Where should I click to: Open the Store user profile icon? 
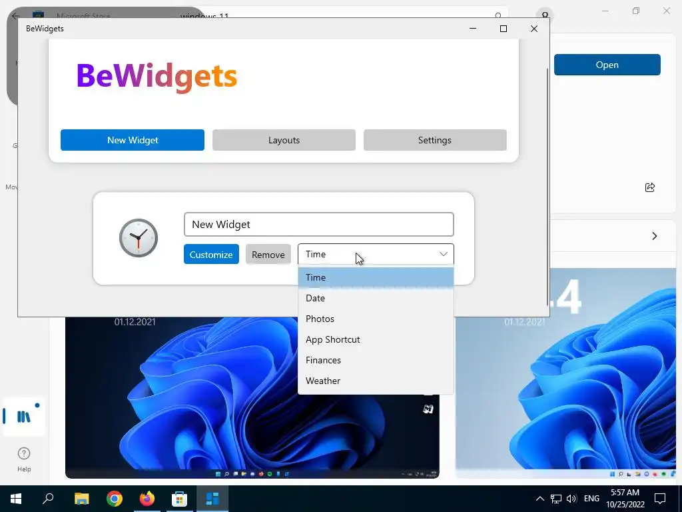pyautogui.click(x=545, y=15)
